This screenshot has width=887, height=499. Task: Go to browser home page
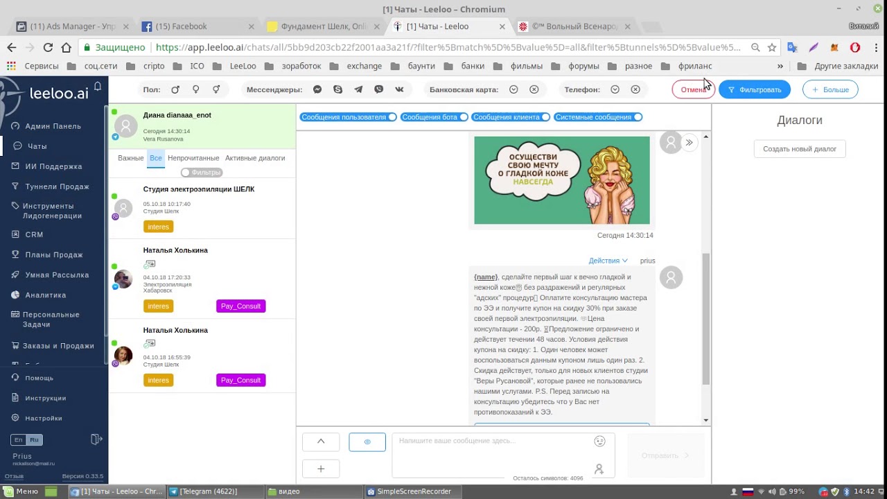(67, 47)
